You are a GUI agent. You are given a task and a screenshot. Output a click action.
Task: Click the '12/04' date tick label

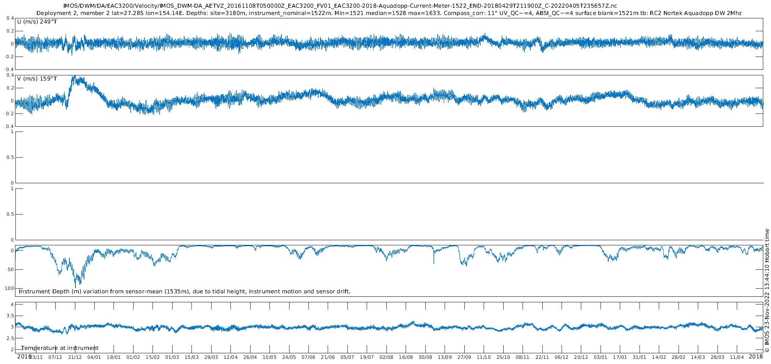pos(230,357)
